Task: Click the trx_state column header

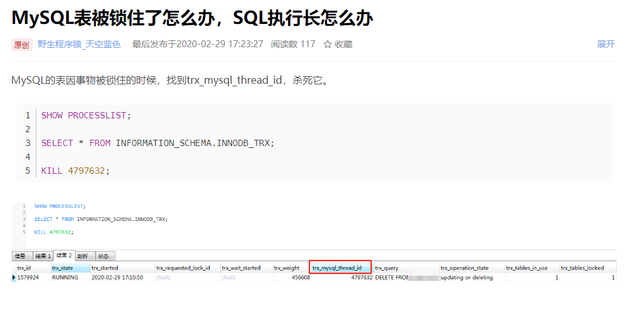Action: pyautogui.click(x=71, y=268)
